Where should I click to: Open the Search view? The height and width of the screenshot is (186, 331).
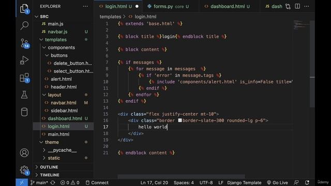tap(24, 25)
